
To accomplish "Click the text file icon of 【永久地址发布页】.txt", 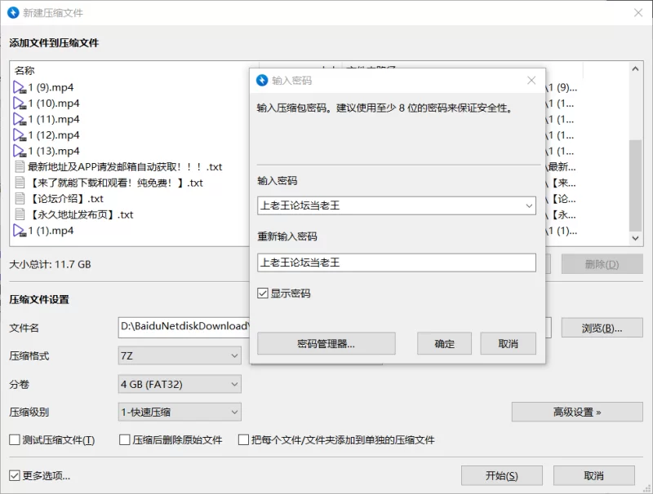I will (20, 215).
